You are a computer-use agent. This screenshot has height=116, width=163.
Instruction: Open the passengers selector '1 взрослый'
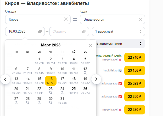[x=118, y=32]
